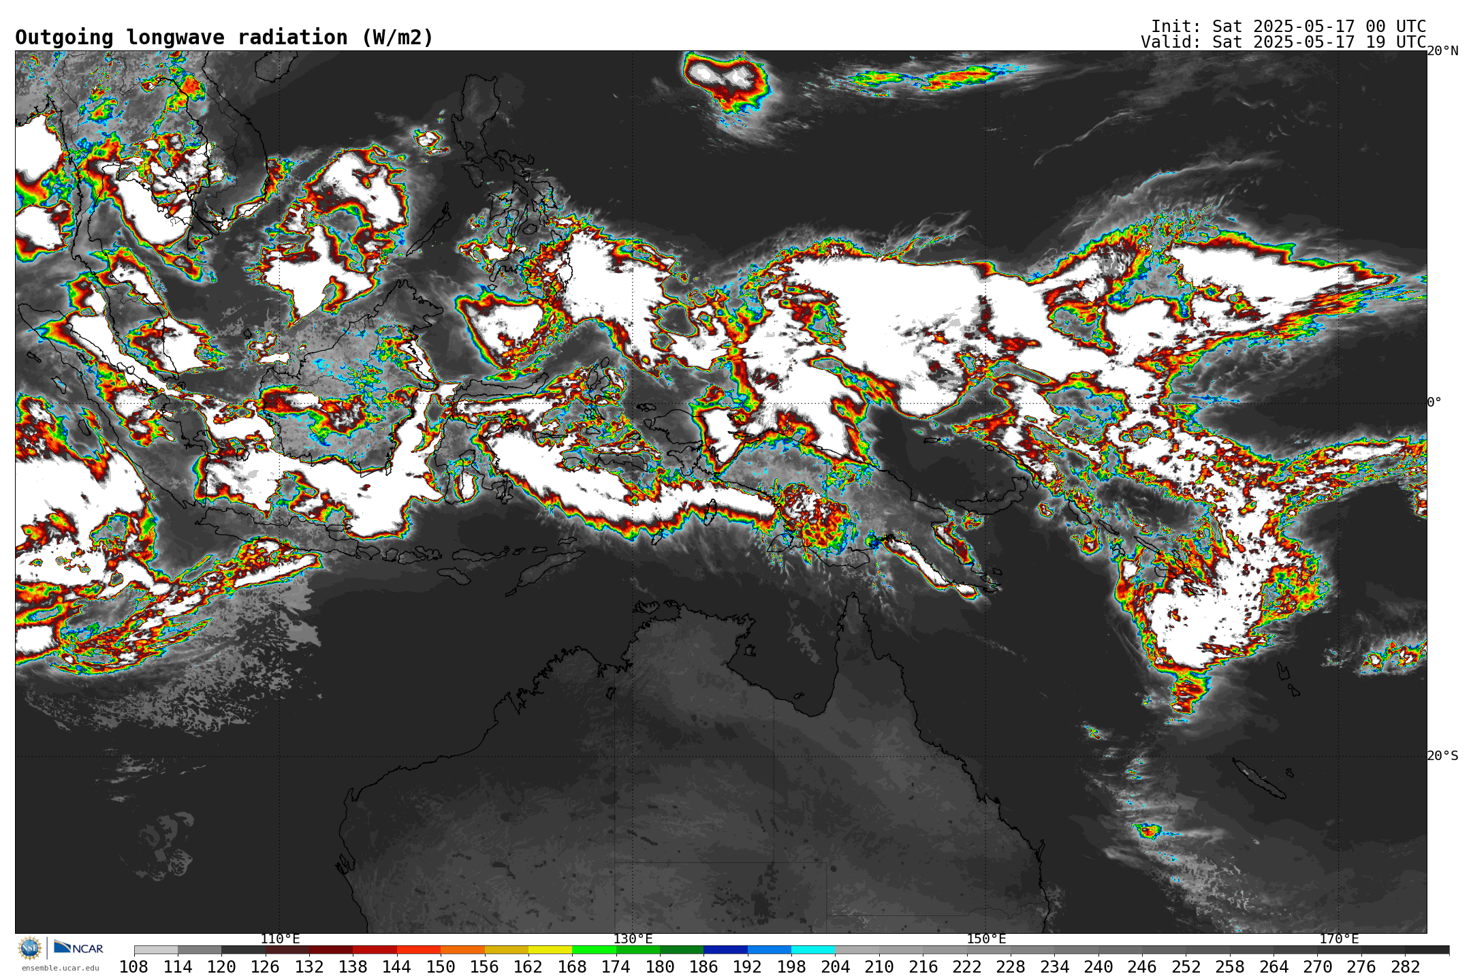
Task: Click the colorbar value 276
Action: (1361, 967)
